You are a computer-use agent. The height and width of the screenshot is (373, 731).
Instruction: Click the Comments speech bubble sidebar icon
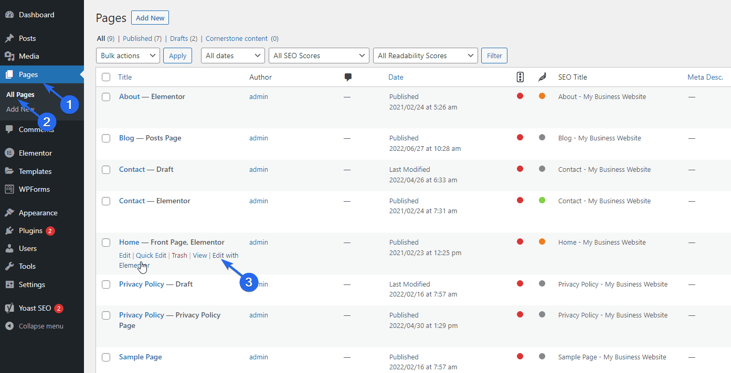pyautogui.click(x=9, y=129)
